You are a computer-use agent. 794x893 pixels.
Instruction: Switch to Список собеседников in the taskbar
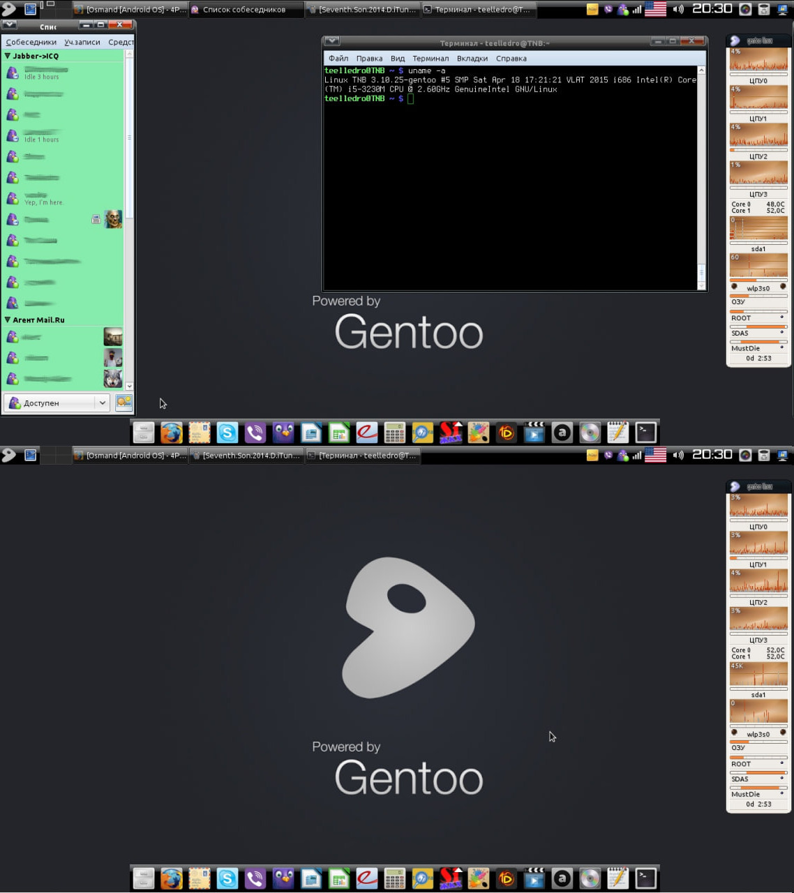coord(244,10)
